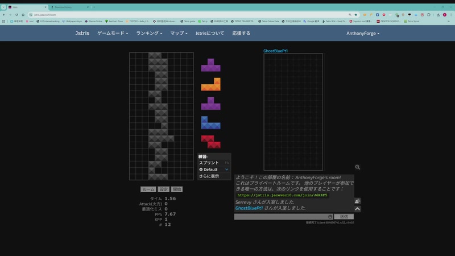
Task: Click the apps grid icon in bookmarks bar
Action: click(3, 21)
